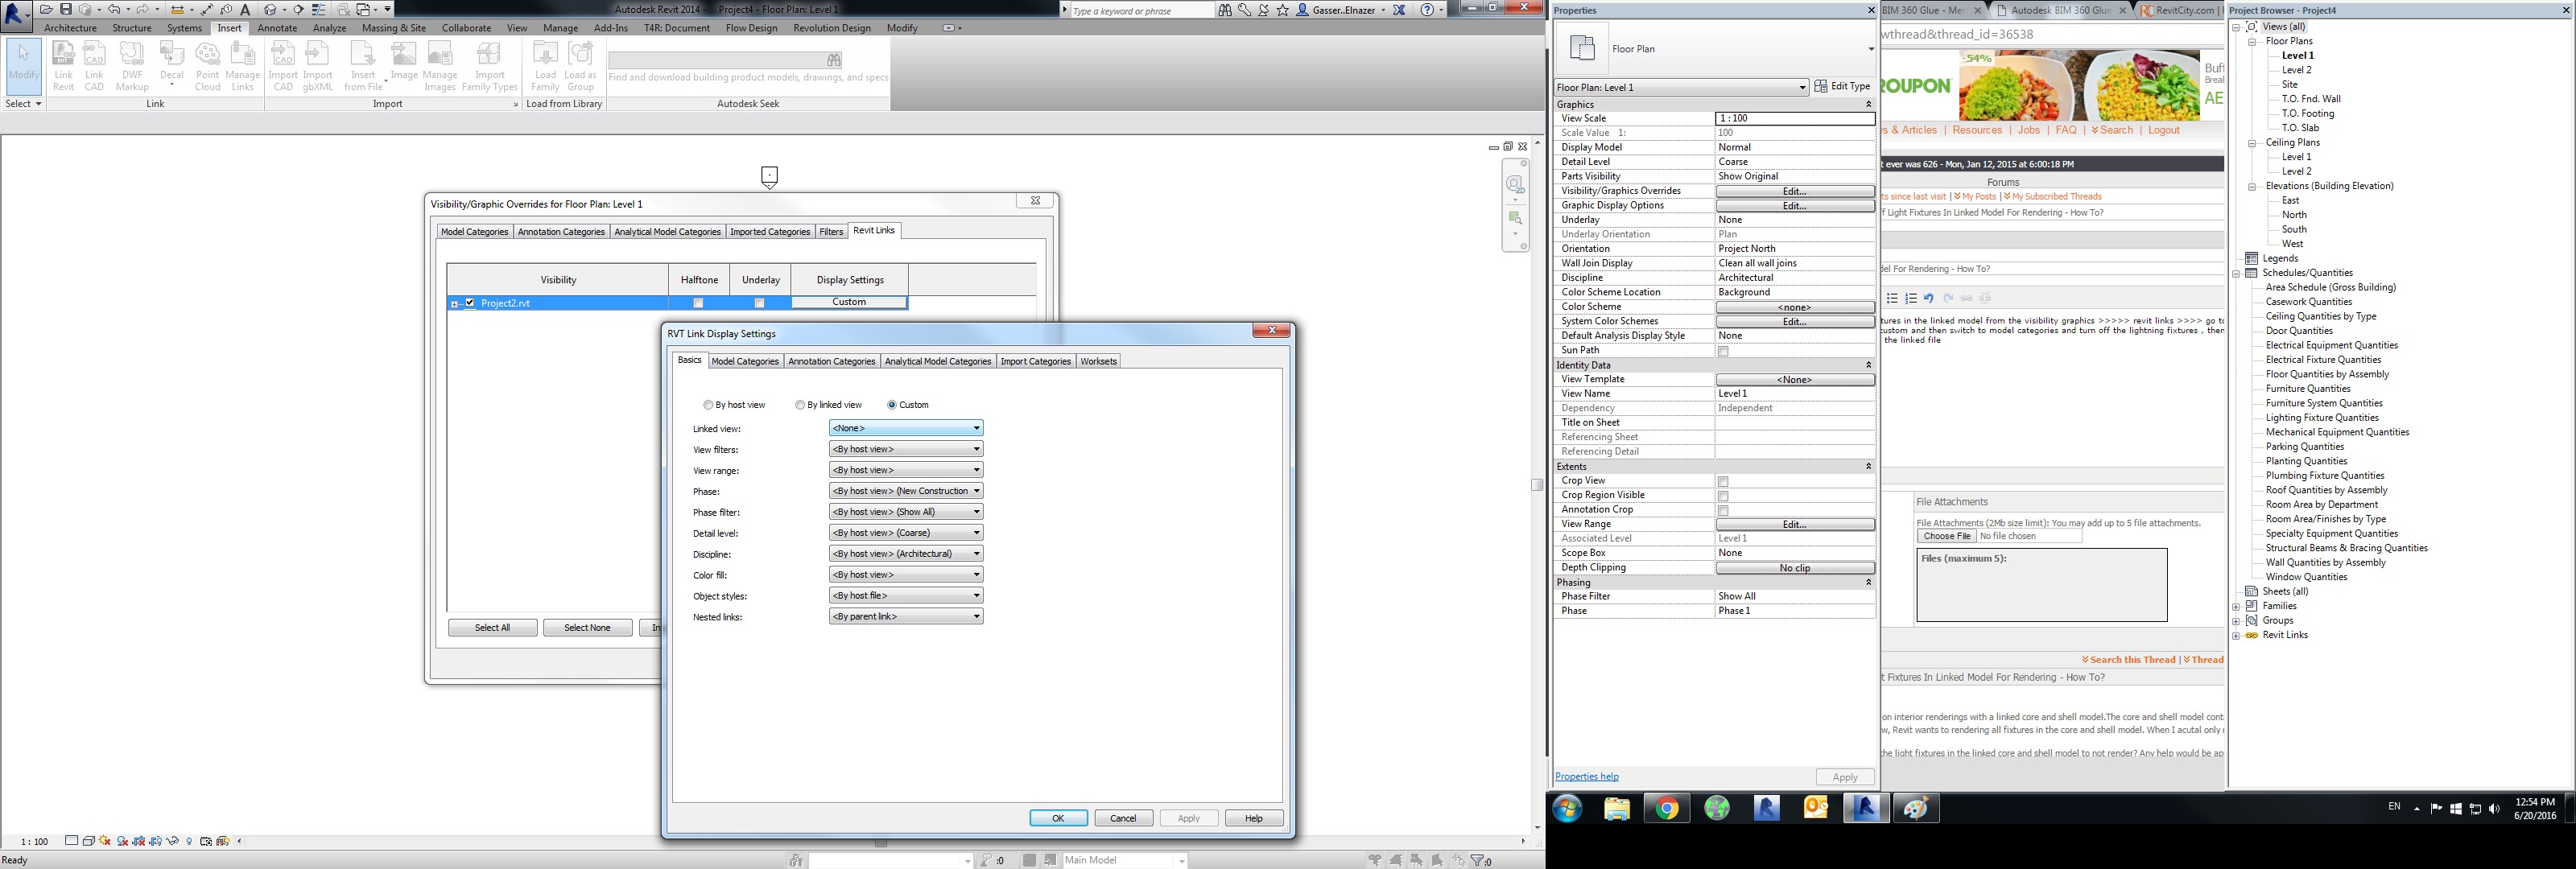This screenshot has height=869, width=2576.
Task: Open the Detail level dropdown
Action: tap(905, 533)
